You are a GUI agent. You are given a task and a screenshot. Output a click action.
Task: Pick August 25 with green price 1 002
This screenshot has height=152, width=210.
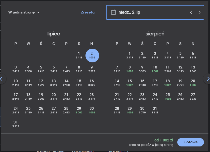pyautogui.click(x=168, y=96)
